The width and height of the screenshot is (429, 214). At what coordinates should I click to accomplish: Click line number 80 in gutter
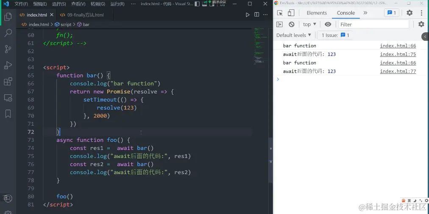(31, 197)
